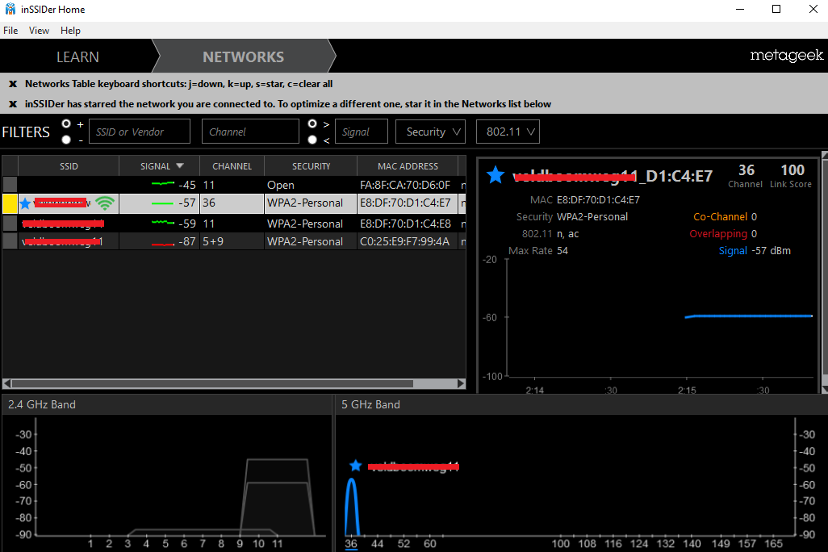The image size is (828, 552).
Task: Select the row with MAC FA:8F:CA:70:D6:0F
Action: point(234,185)
